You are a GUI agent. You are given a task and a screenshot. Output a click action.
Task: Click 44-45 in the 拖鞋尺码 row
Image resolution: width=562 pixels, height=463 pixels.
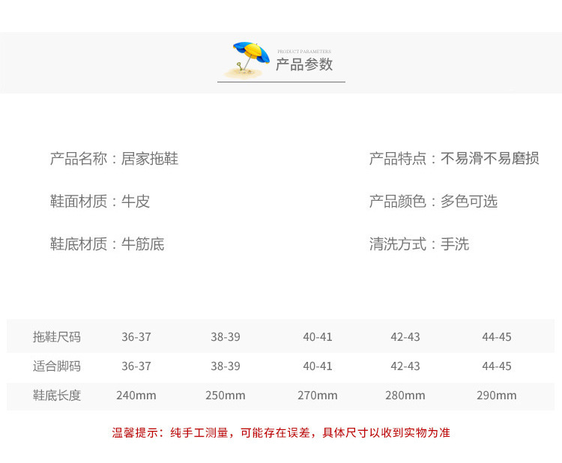coord(497,337)
